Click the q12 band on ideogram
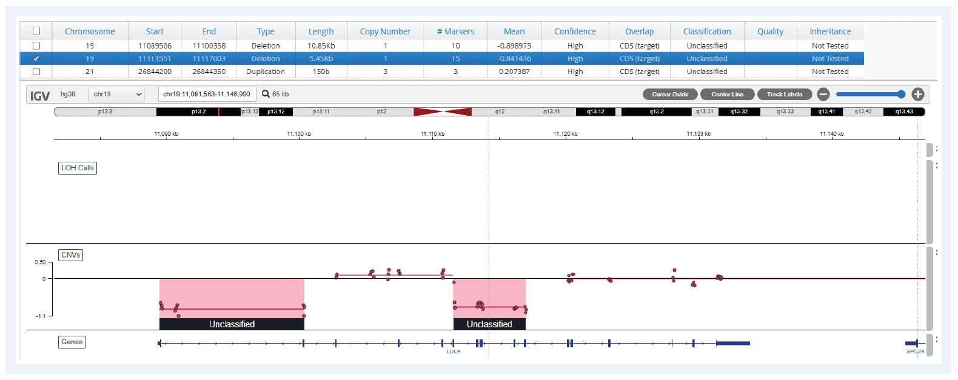 coord(500,112)
